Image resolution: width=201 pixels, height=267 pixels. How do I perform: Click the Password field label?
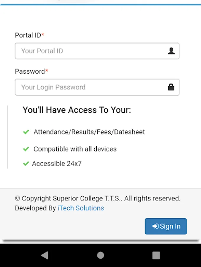tap(30, 71)
